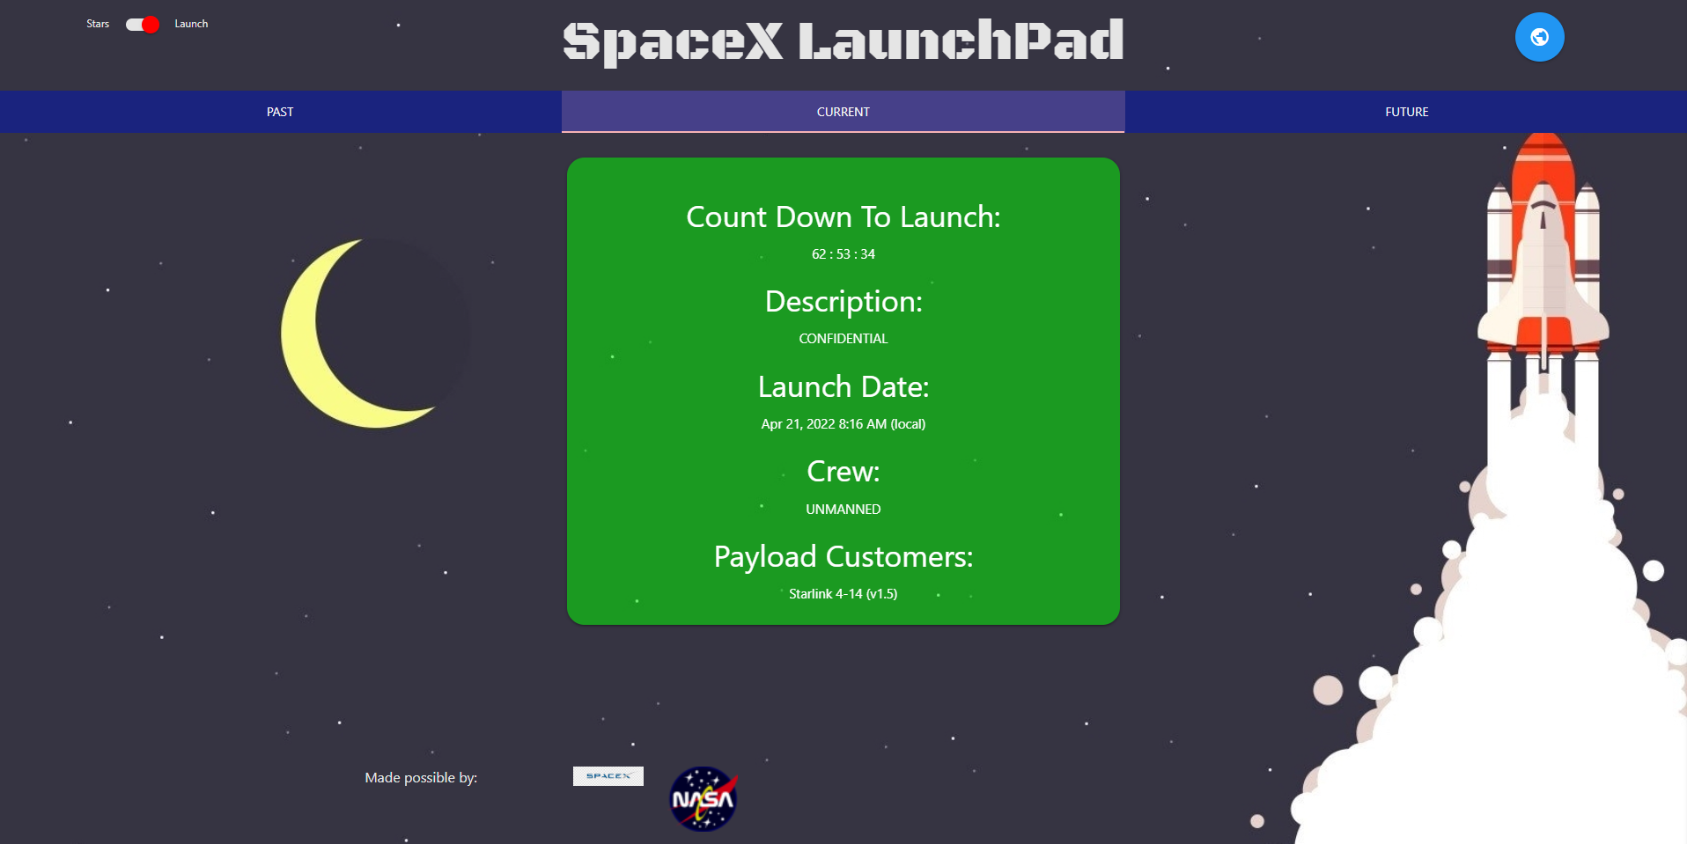This screenshot has width=1687, height=844.
Task: Click the Count Down To Launch heading
Action: (843, 217)
